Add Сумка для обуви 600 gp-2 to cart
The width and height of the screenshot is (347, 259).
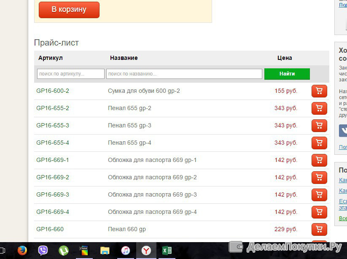pos(319,91)
